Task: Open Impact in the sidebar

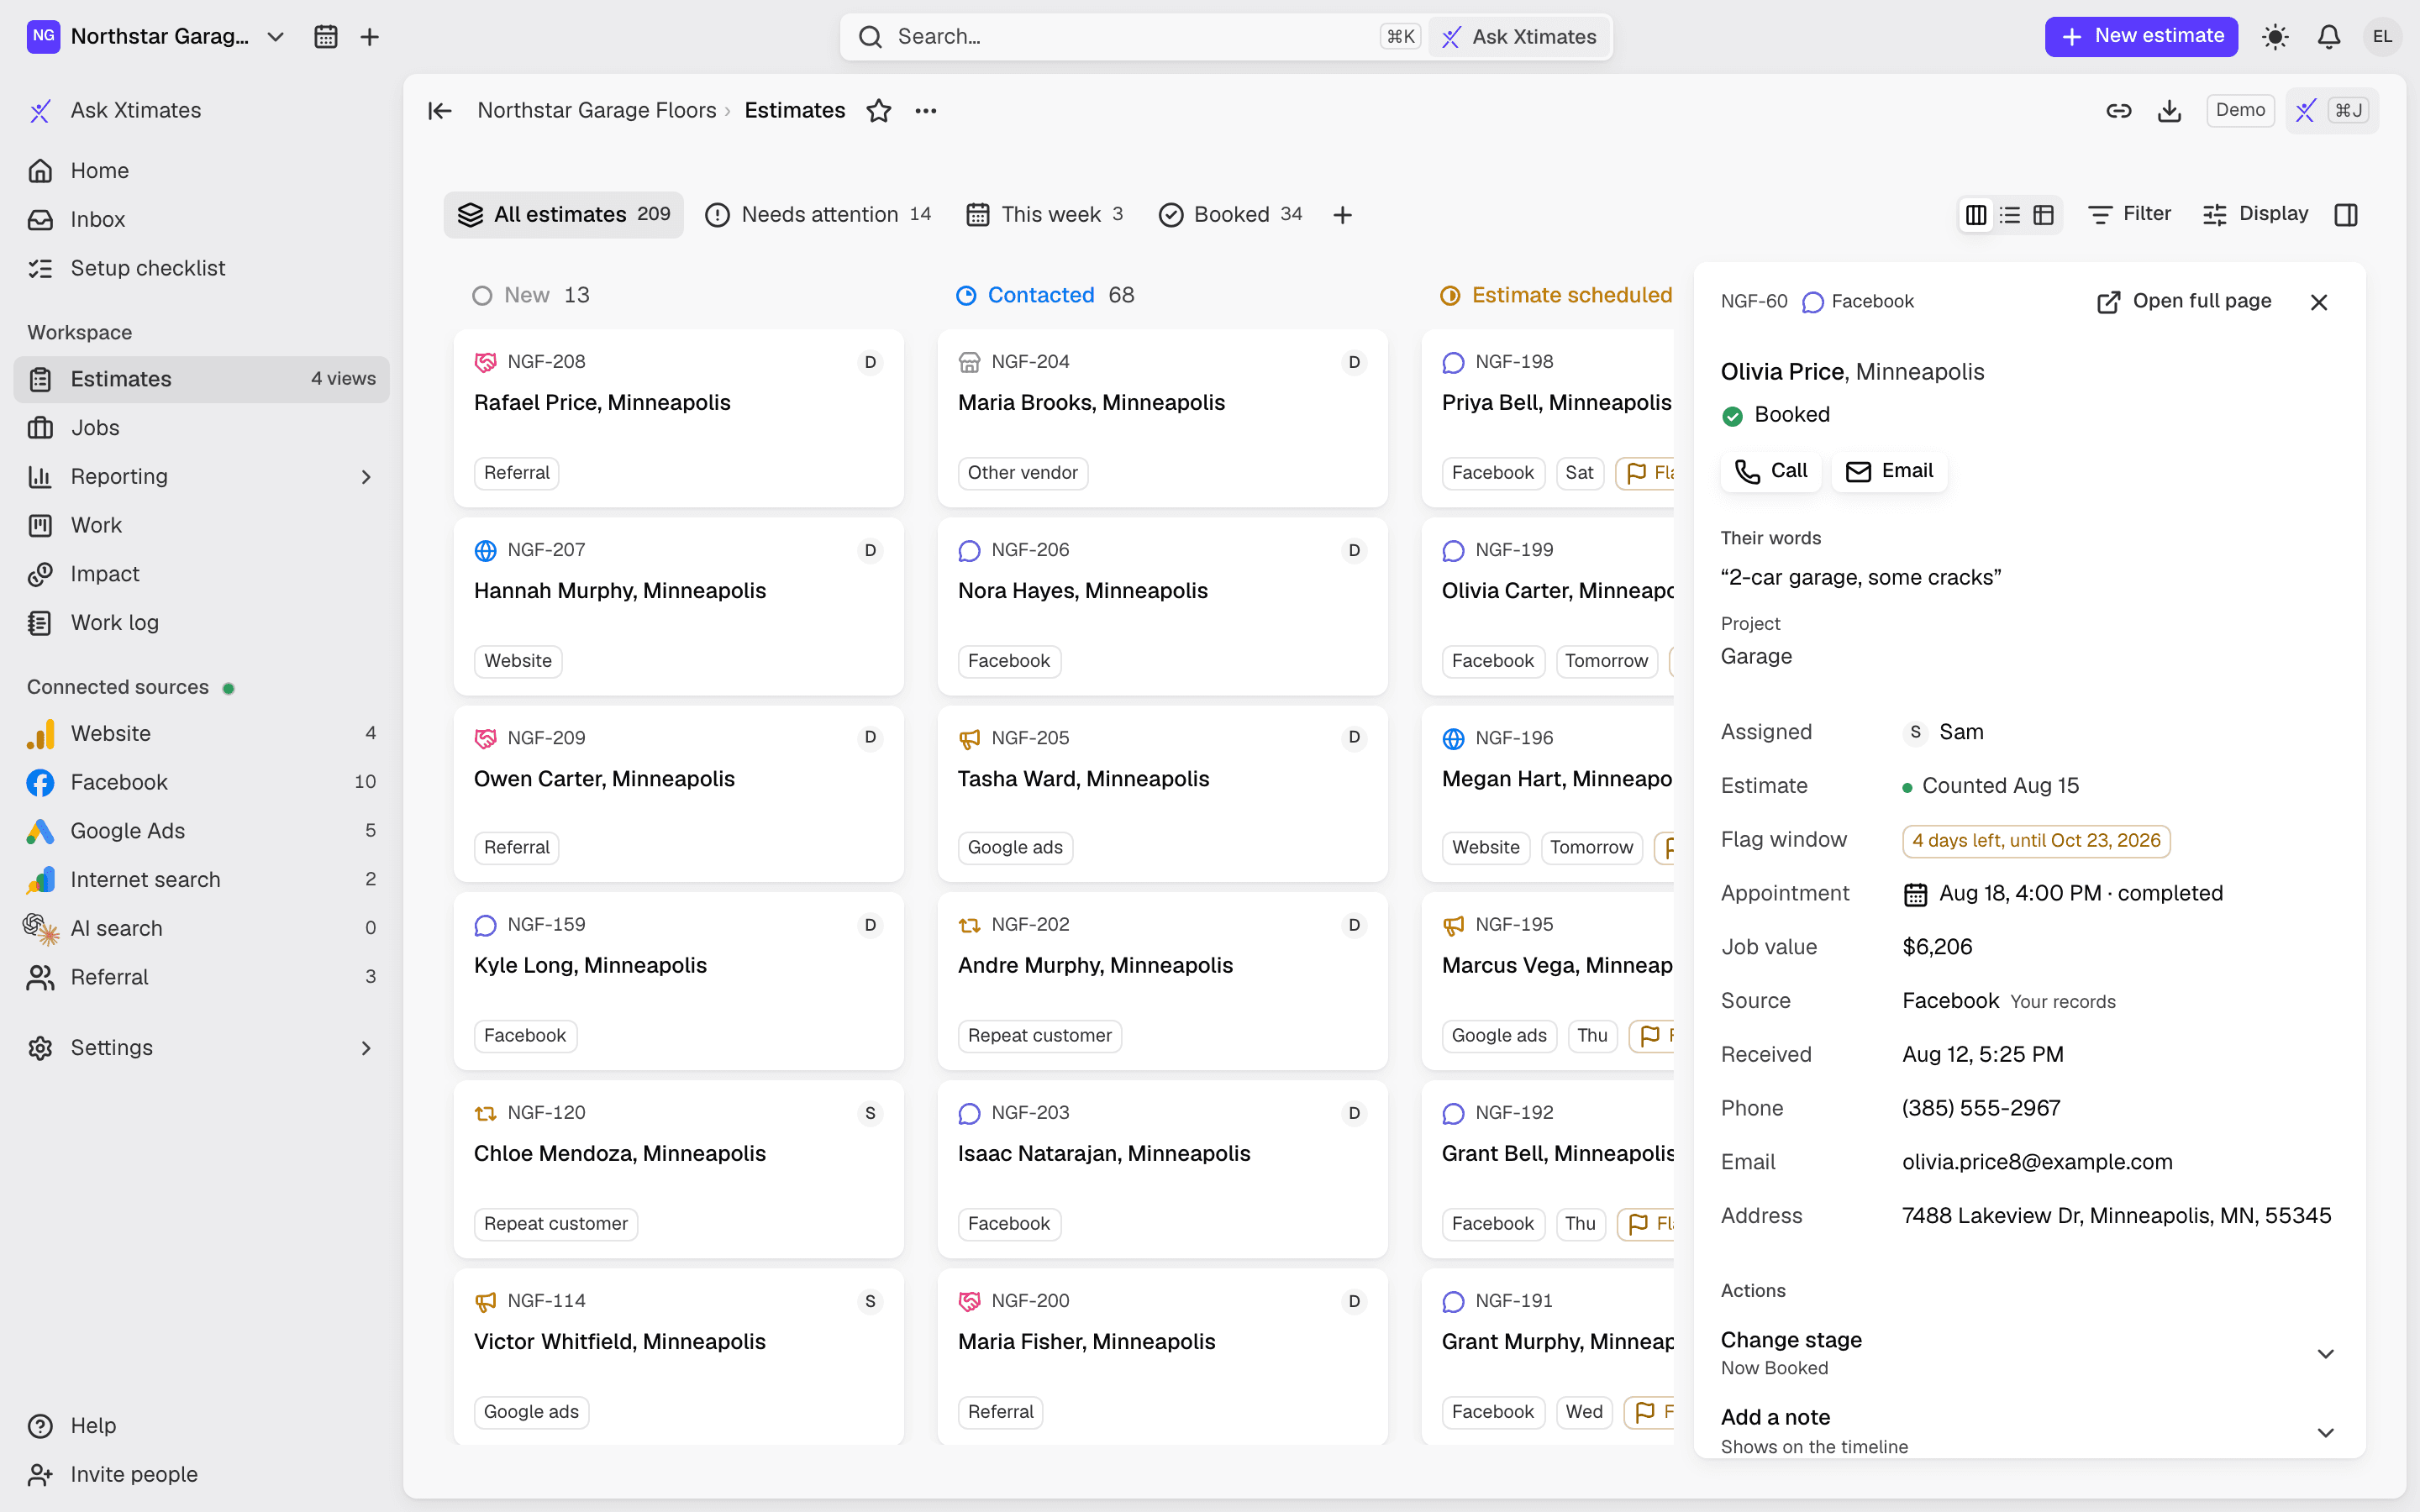Action: point(202,574)
